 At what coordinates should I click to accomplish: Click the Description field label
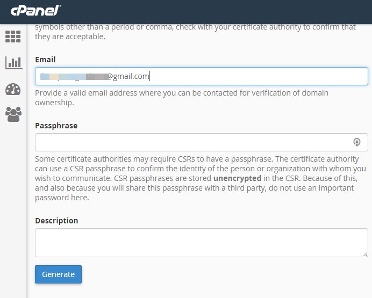tap(56, 221)
